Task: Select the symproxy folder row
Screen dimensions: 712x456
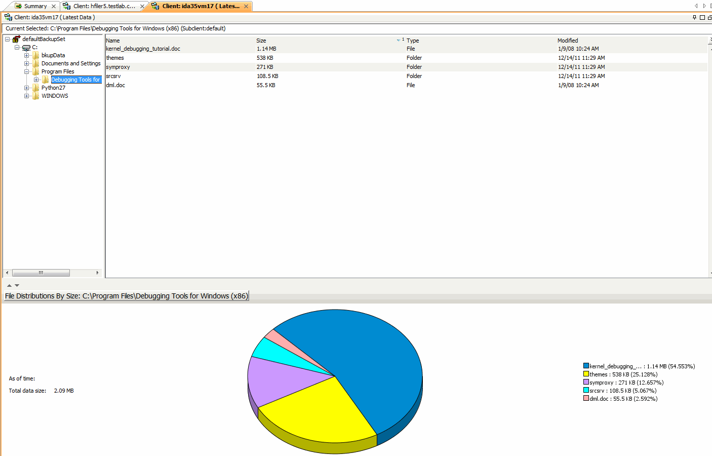Action: (406, 67)
